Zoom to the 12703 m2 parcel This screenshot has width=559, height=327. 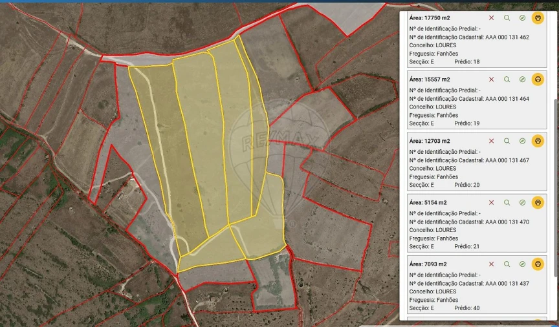tap(507, 141)
